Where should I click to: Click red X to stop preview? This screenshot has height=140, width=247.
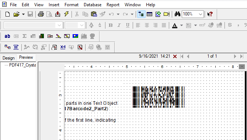pyautogui.click(x=175, y=56)
